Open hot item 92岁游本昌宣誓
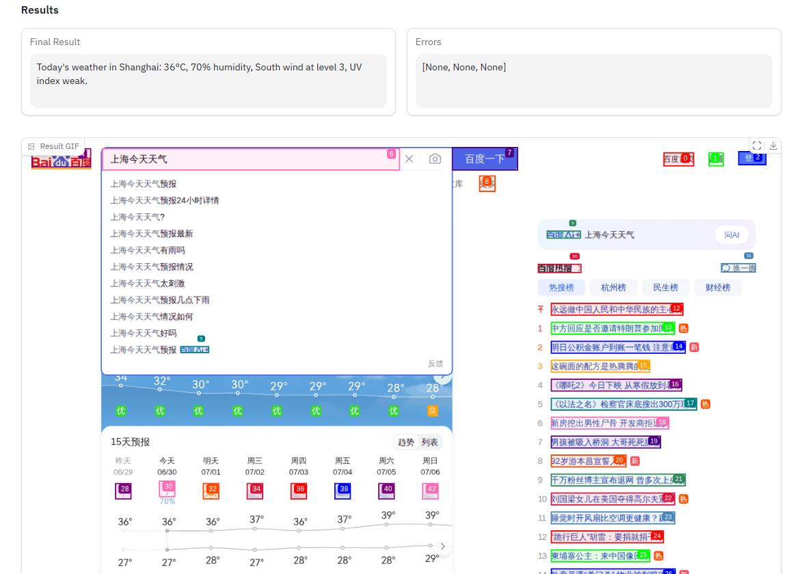This screenshot has height=574, width=789. [x=588, y=461]
